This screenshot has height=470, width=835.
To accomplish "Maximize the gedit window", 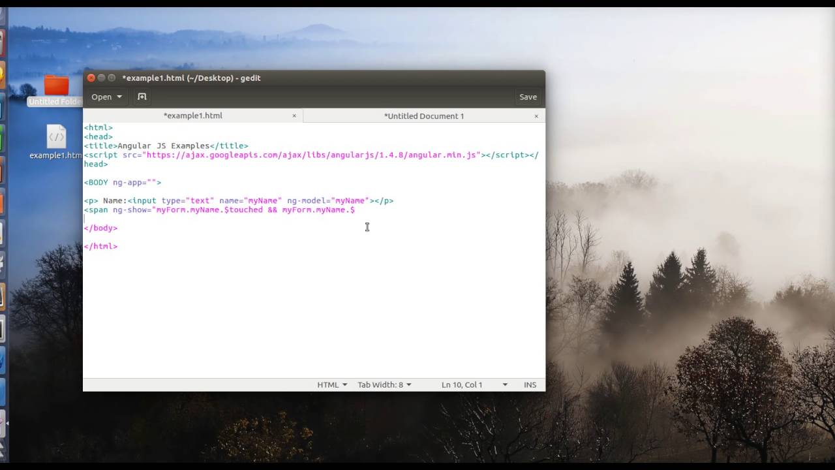I will coord(112,78).
